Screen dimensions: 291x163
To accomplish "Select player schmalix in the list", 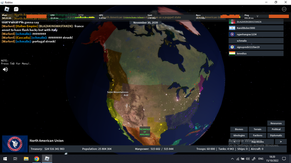I will [256, 41].
